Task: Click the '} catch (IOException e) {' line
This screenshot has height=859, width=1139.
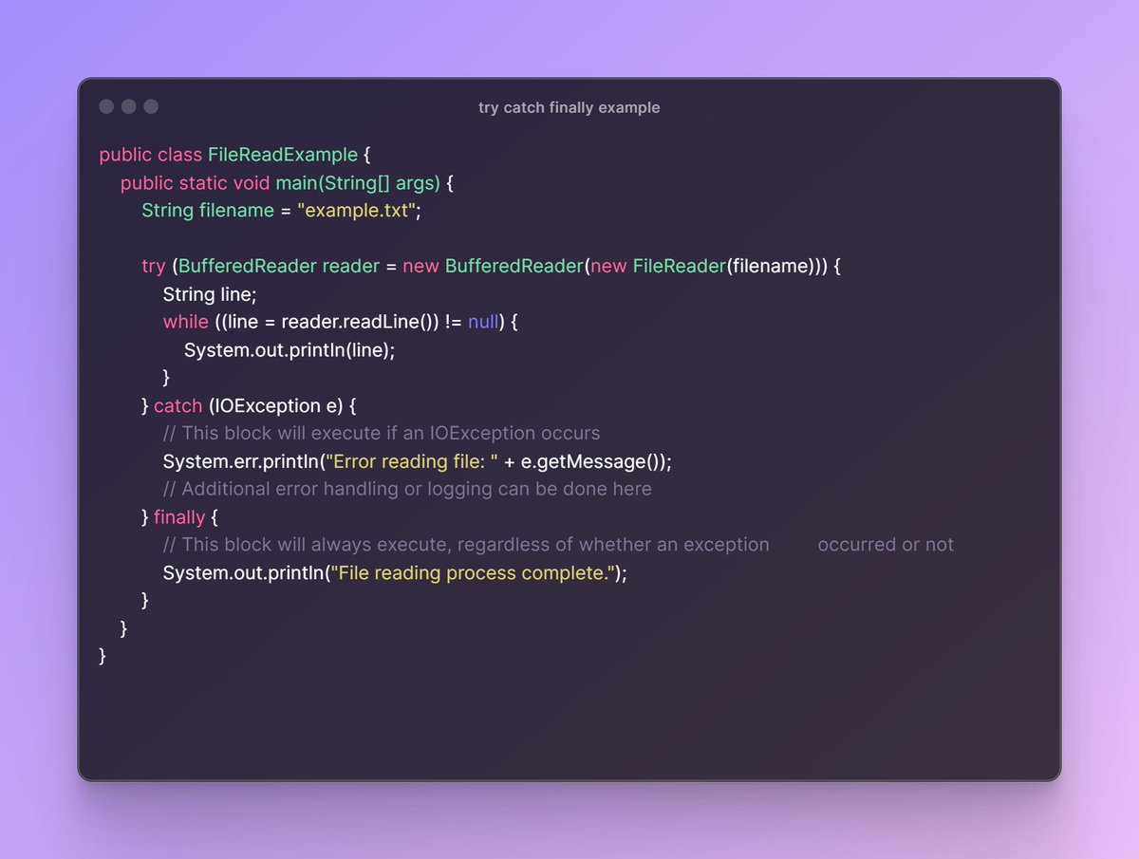Action: coord(249,406)
